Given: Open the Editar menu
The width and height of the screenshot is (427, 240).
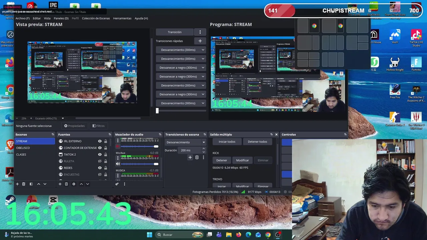Looking at the screenshot, I should coord(37,18).
